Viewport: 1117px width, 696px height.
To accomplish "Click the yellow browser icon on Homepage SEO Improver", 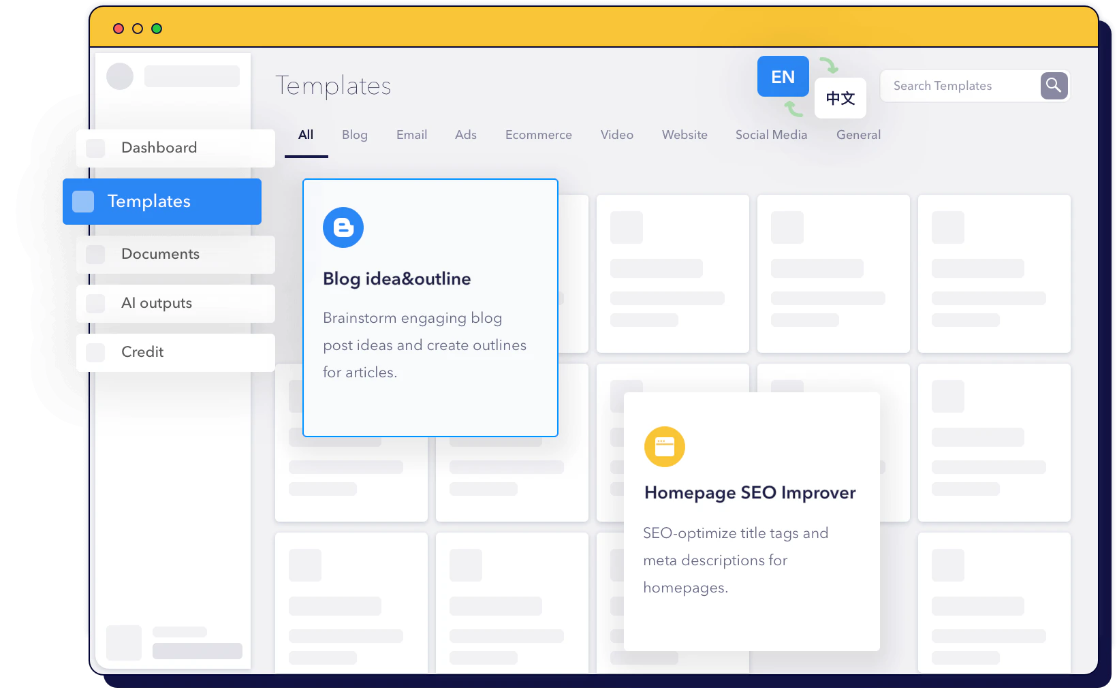I will (x=665, y=447).
